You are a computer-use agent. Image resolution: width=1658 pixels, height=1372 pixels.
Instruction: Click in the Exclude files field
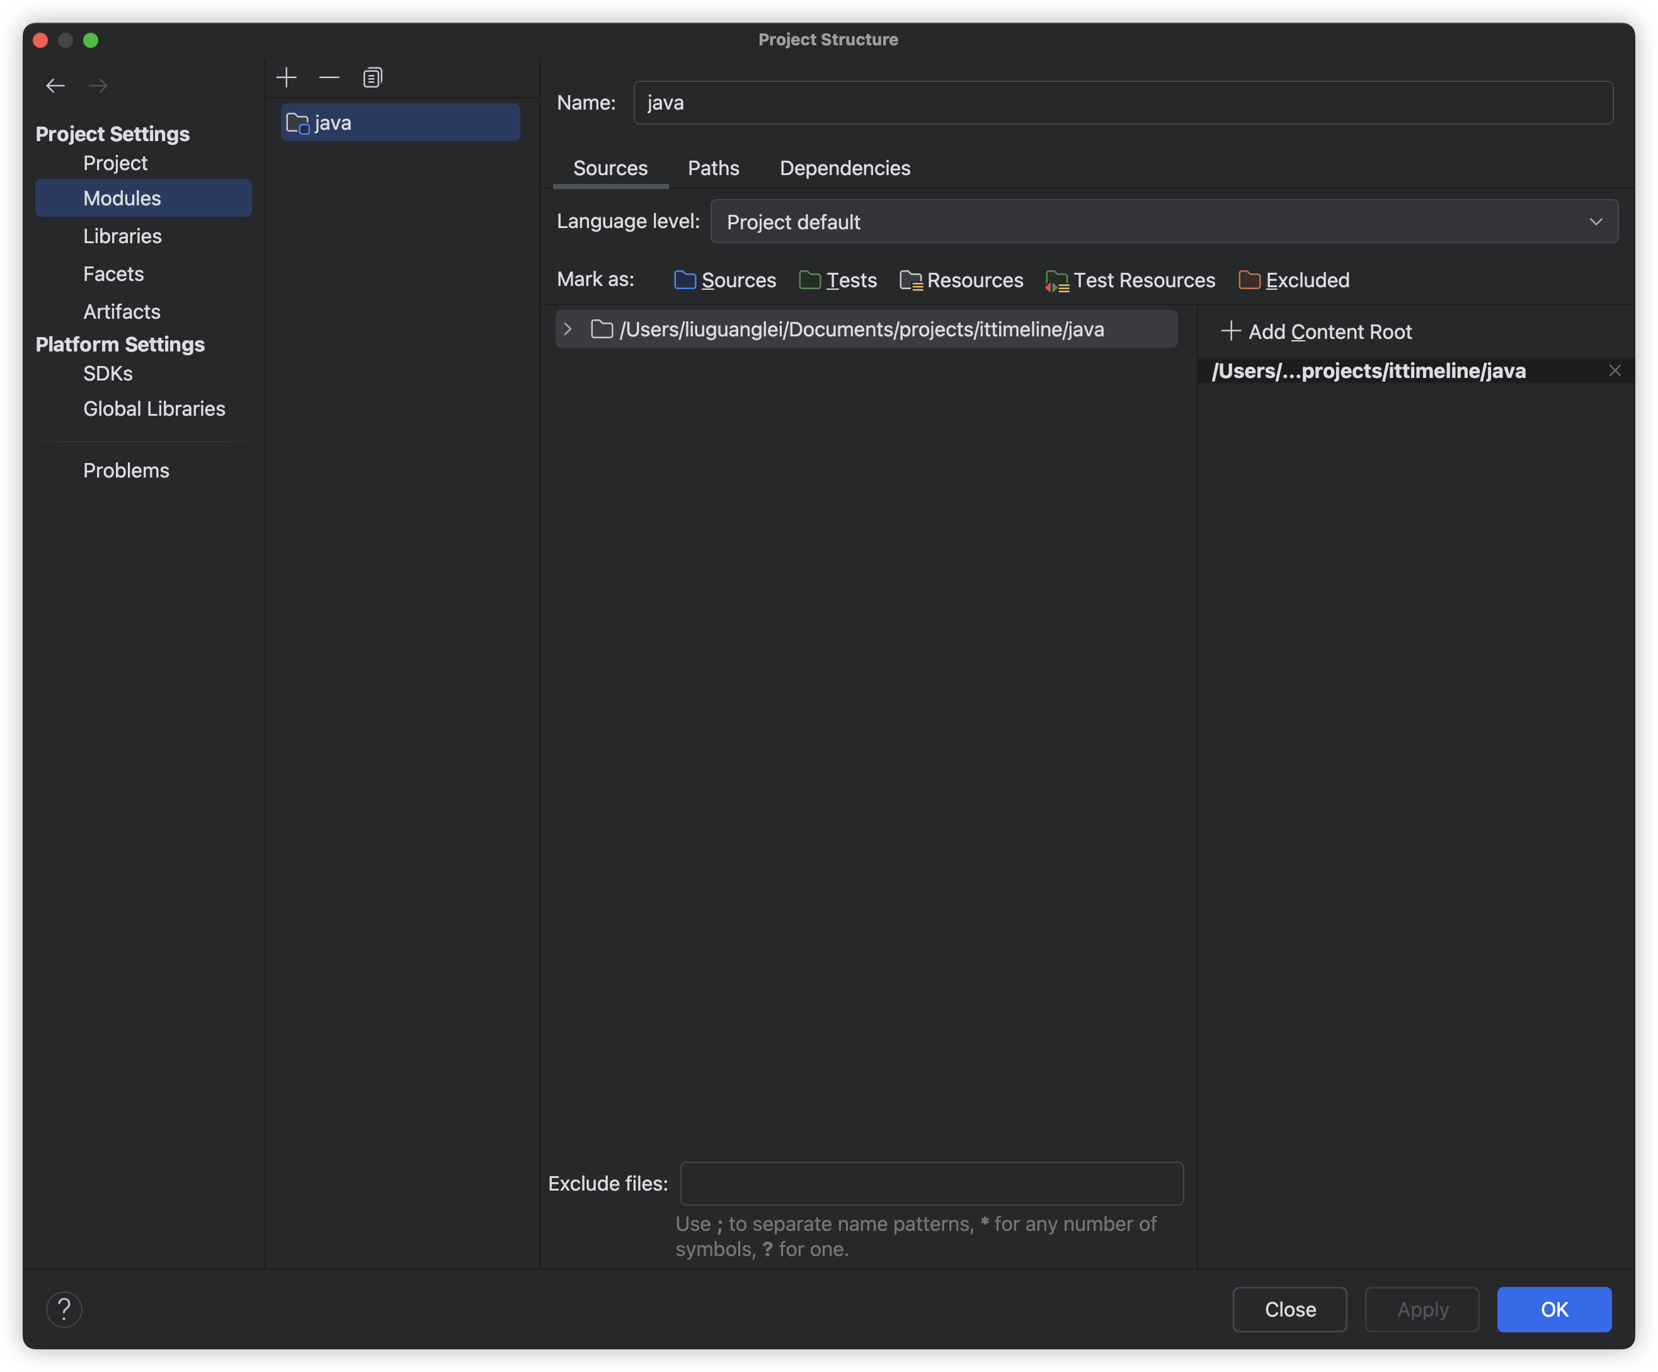click(x=932, y=1183)
